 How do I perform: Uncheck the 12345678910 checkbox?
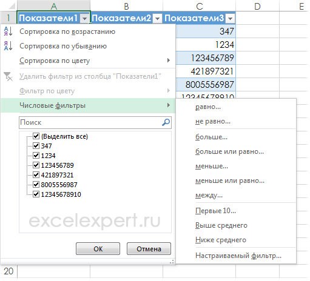point(36,194)
